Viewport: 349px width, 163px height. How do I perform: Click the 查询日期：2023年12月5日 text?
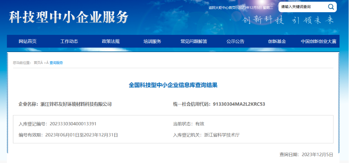pos(306,154)
